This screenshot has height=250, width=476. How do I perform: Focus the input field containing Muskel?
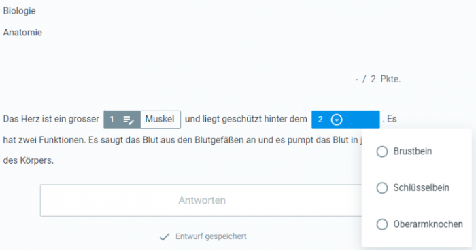(x=160, y=120)
